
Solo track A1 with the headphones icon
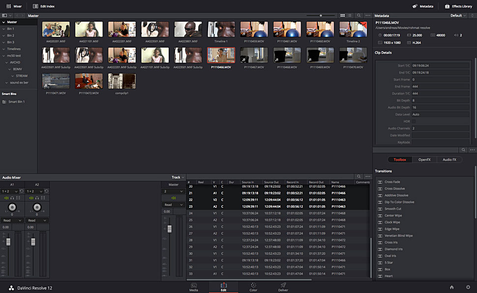(x=11, y=198)
